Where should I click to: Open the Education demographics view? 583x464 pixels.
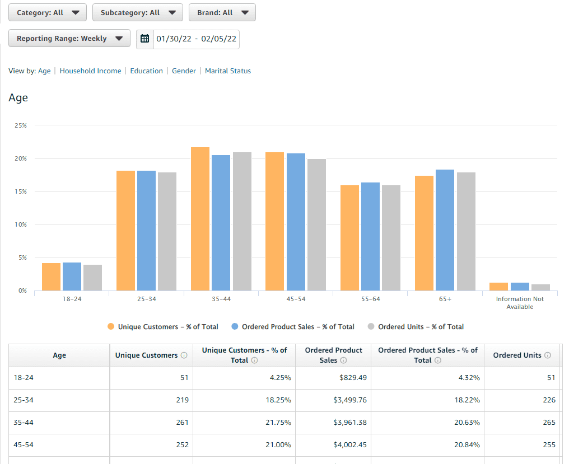pos(146,71)
